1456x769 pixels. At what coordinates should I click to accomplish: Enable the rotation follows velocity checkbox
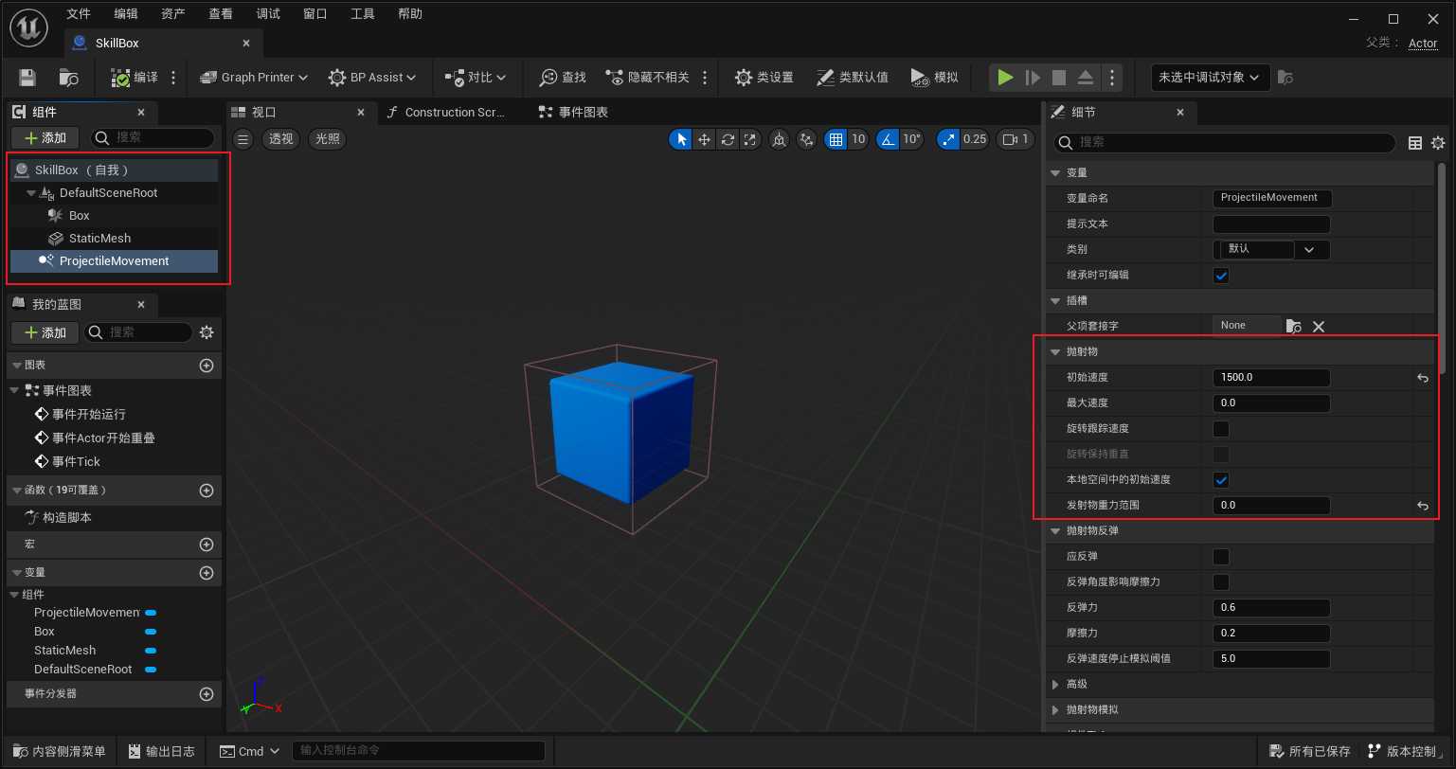tap(1221, 429)
